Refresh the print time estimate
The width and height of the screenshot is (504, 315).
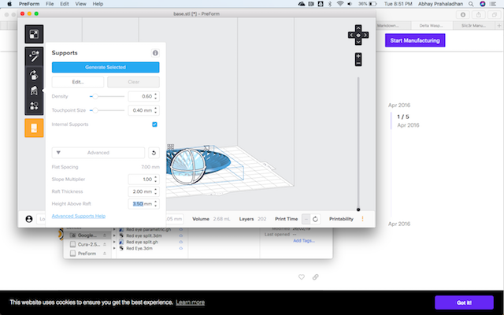[315, 219]
